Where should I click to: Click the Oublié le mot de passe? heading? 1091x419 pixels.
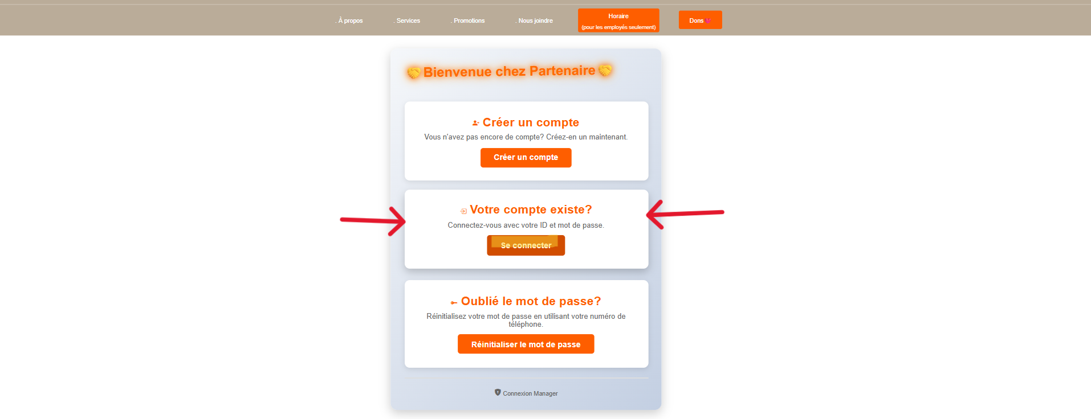pos(531,301)
